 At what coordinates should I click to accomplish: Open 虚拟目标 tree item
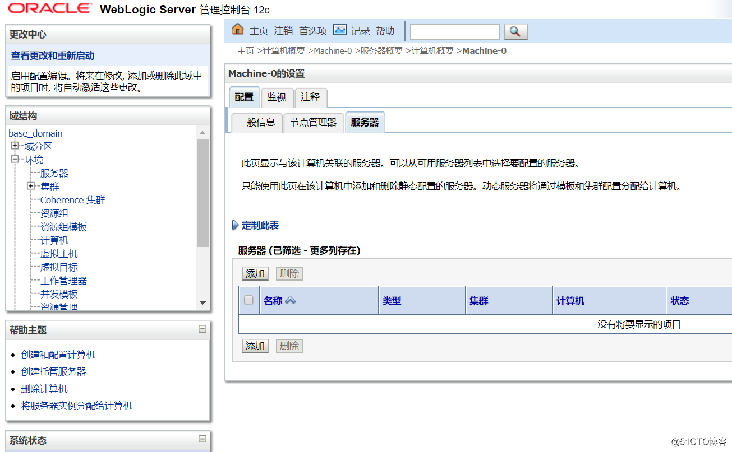point(59,267)
